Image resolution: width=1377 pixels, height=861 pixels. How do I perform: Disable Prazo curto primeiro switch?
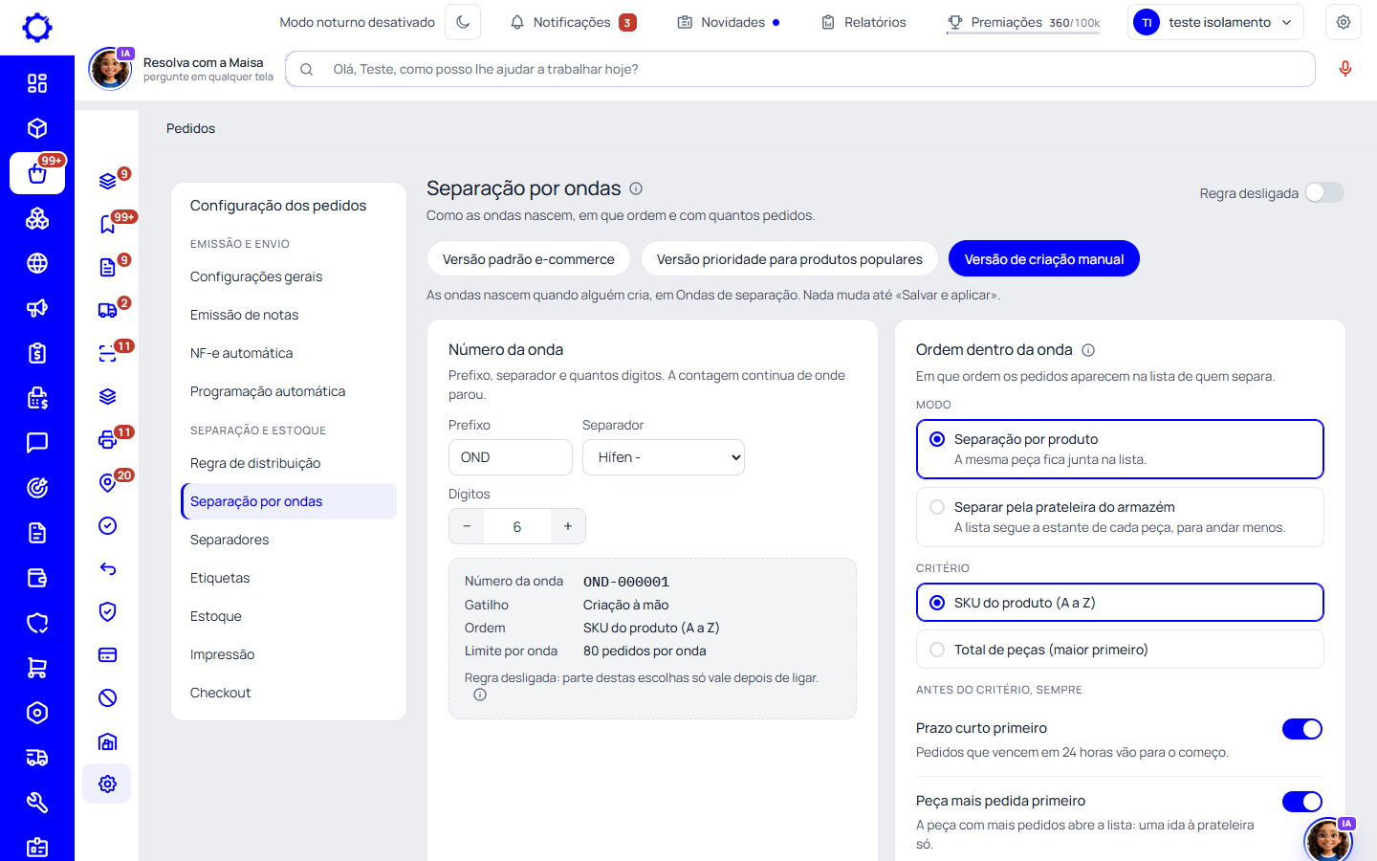[1302, 729]
